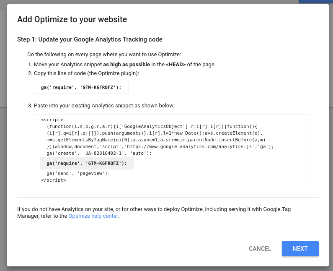Click the 'Do the following on every page' text
The width and height of the screenshot is (333, 271).
(104, 55)
